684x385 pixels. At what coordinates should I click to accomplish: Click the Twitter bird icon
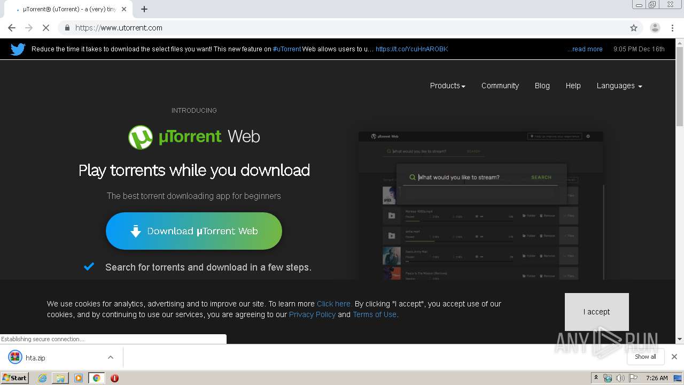coord(18,49)
